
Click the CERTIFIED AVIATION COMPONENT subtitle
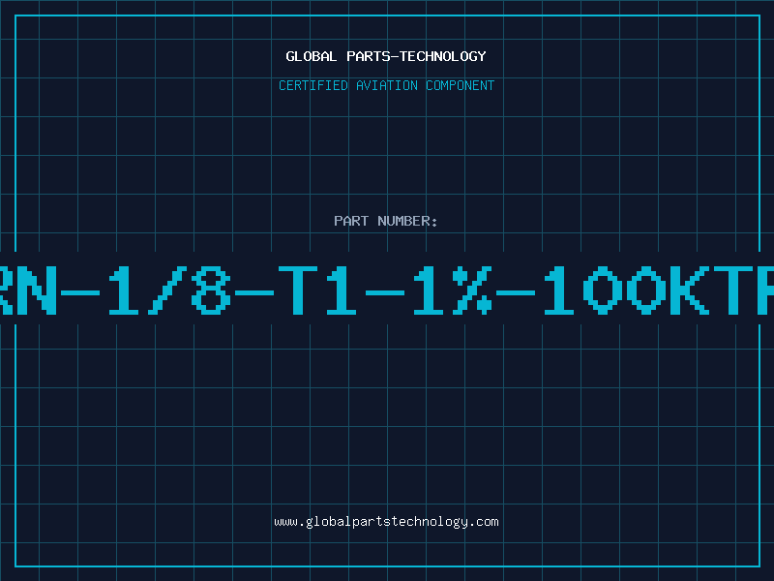pos(386,85)
